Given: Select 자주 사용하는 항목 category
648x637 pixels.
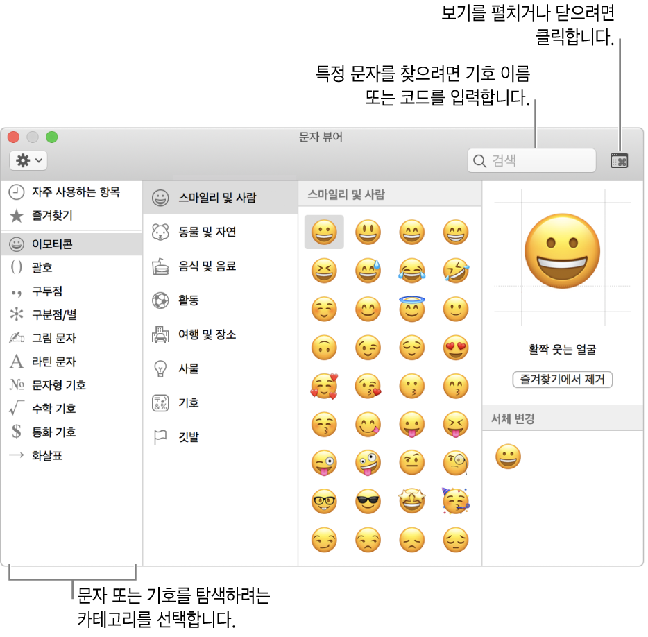Looking at the screenshot, I should tap(71, 192).
